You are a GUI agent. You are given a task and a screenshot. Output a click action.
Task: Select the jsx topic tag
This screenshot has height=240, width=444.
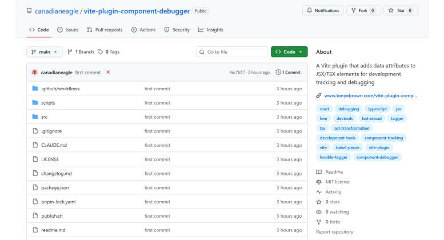coord(398,109)
